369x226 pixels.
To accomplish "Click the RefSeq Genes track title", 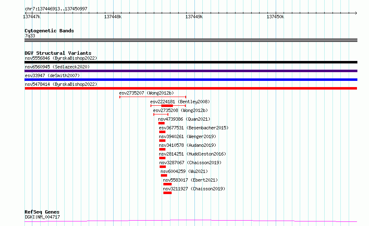I will click(x=42, y=212).
